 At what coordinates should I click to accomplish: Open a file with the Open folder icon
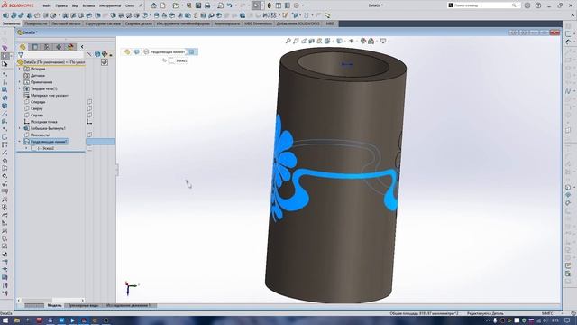click(x=176, y=5)
